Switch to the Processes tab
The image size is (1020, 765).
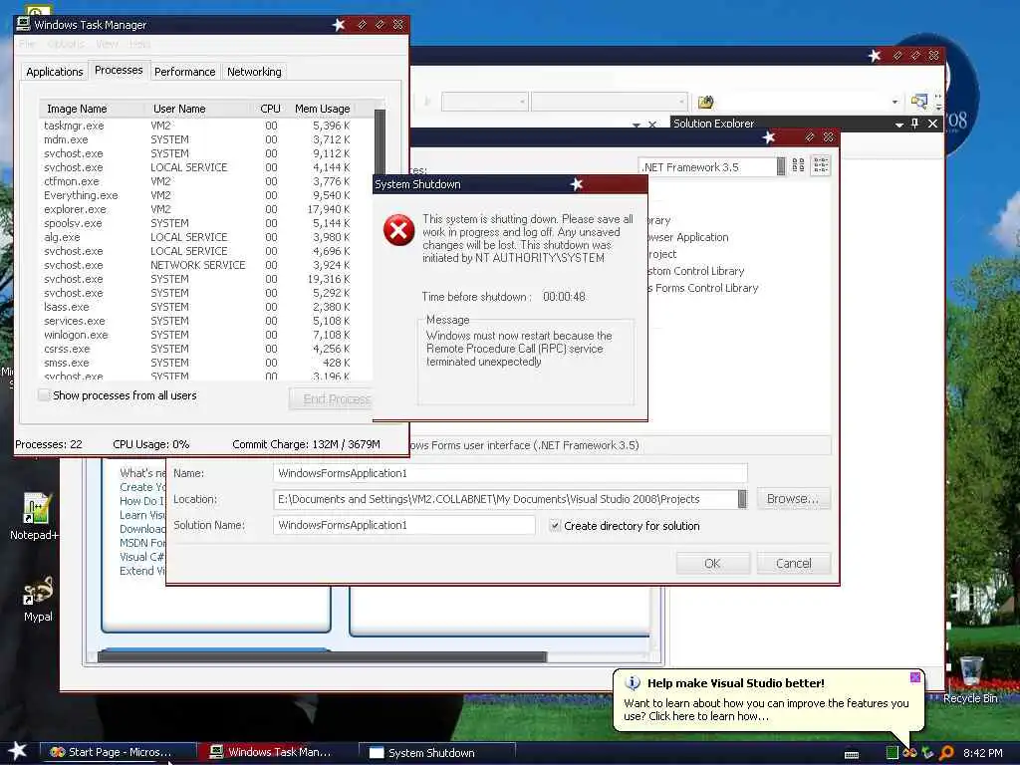pos(119,70)
